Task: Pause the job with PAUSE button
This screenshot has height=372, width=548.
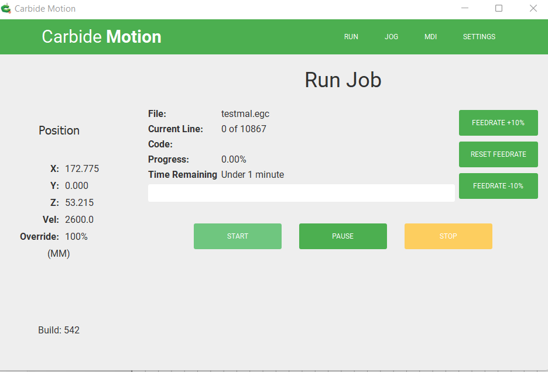Action: [x=343, y=236]
